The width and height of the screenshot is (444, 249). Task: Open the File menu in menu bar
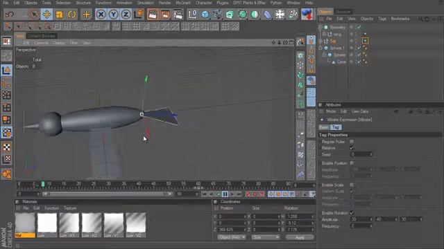tap(6, 3)
